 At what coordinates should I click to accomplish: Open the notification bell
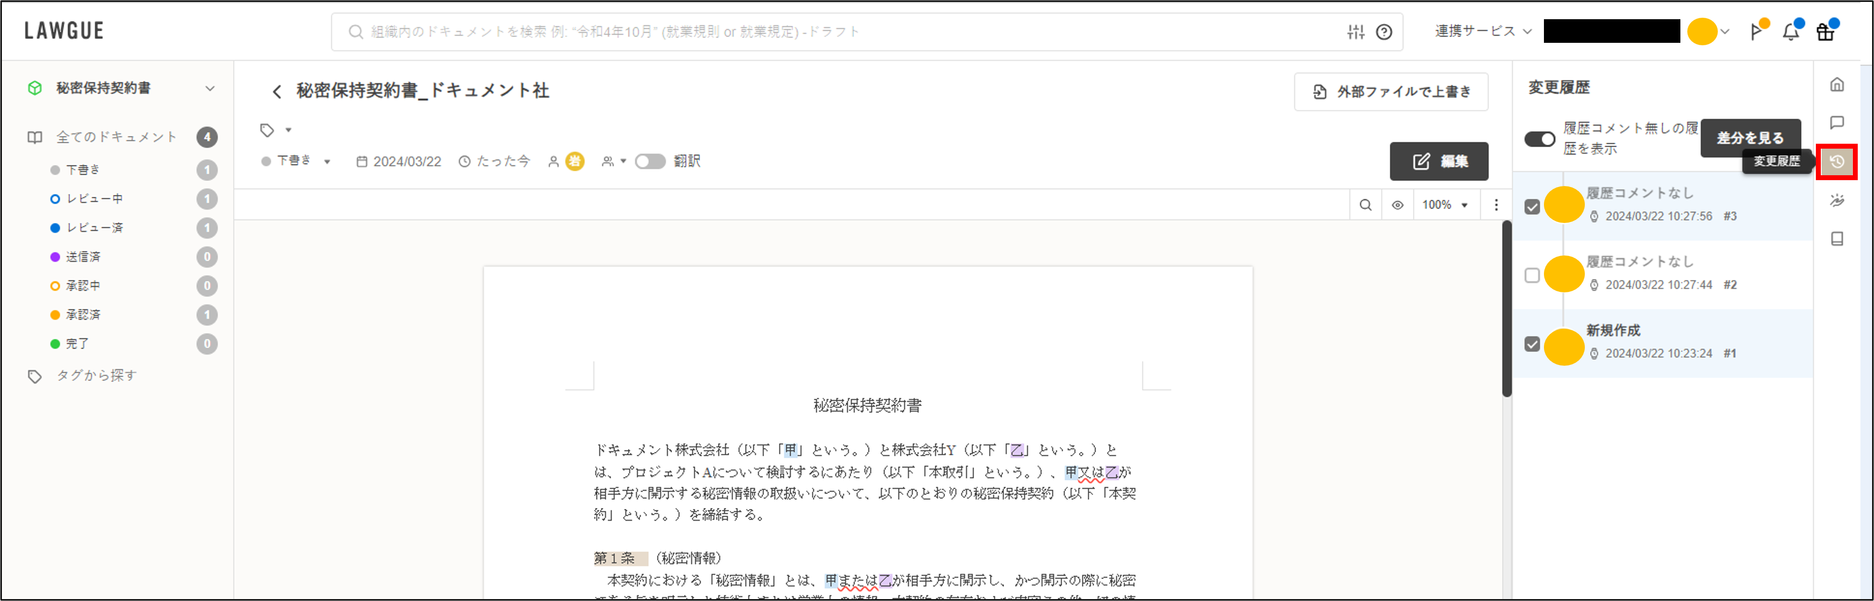pos(1791,31)
